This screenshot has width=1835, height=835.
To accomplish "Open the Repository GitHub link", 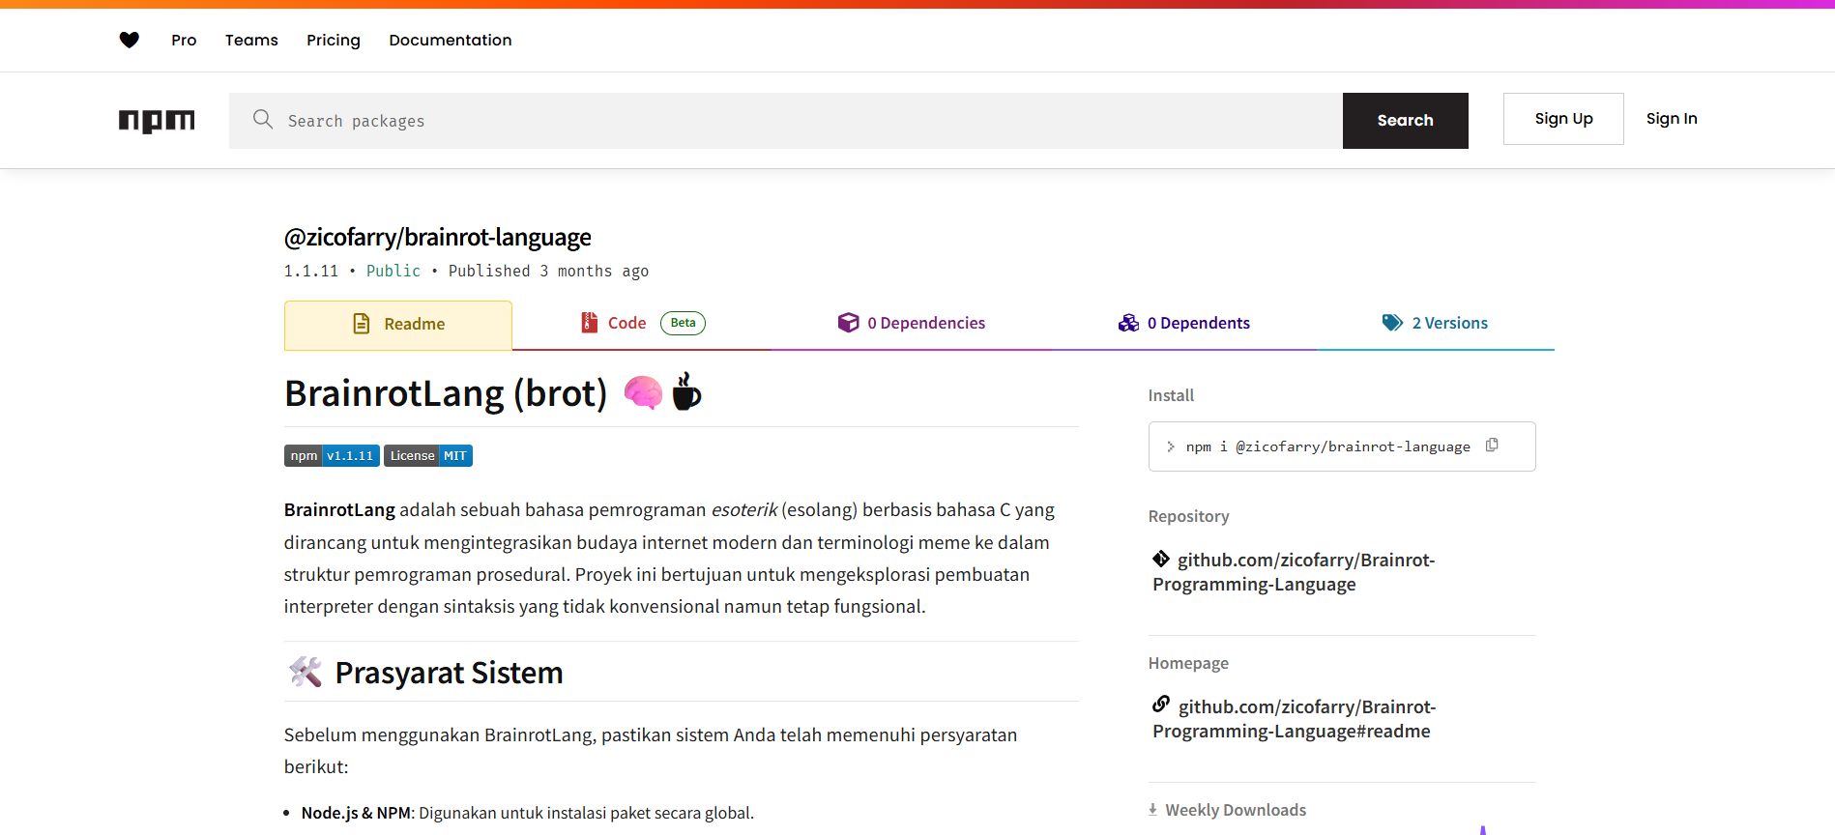I will (1294, 572).
